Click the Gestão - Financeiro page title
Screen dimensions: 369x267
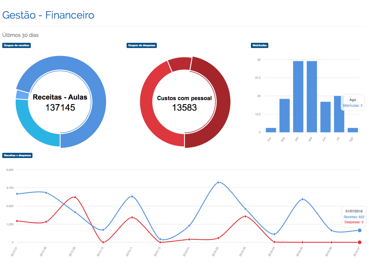coord(48,15)
